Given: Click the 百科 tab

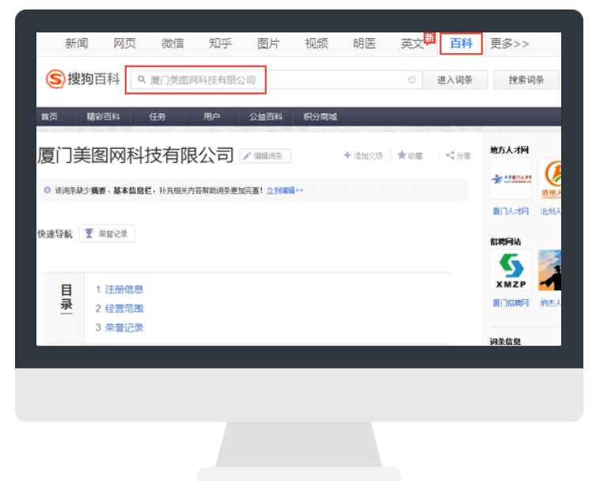Looking at the screenshot, I should (461, 44).
